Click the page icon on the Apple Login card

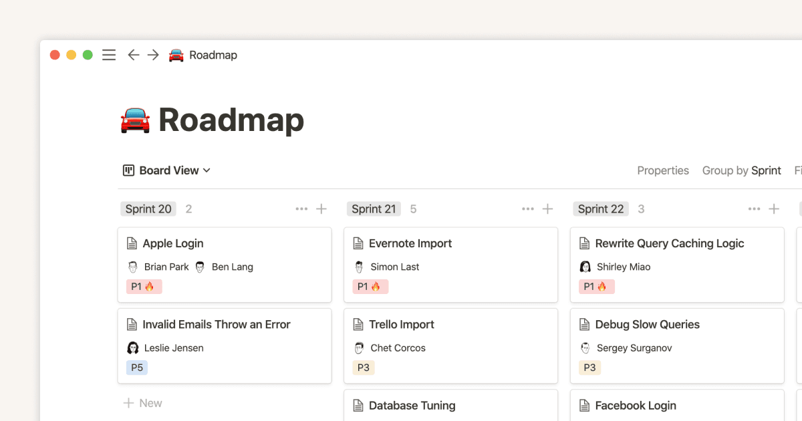click(131, 243)
